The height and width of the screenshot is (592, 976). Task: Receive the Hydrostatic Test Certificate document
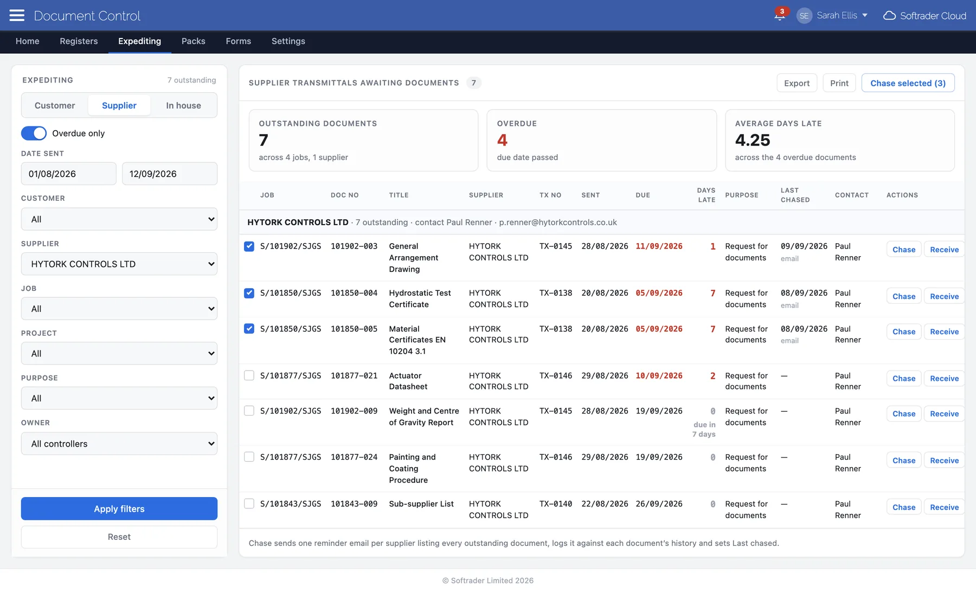pos(944,296)
